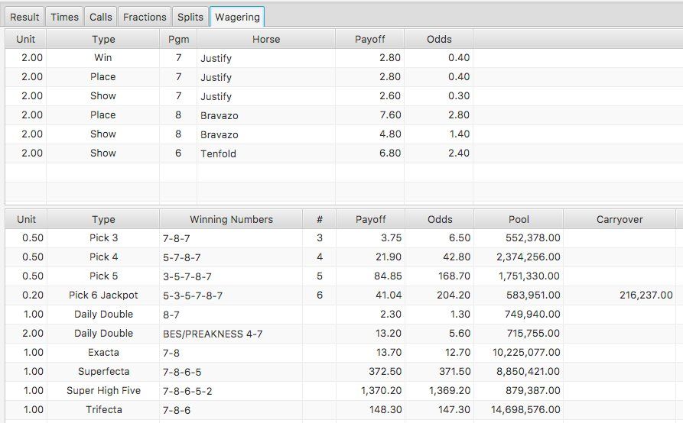Open the Fractions tab
This screenshot has width=683, height=423.
(x=145, y=17)
